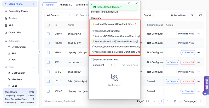Click the plus icon next to Cloud Phone
The width and height of the screenshot is (209, 108).
(33, 4)
